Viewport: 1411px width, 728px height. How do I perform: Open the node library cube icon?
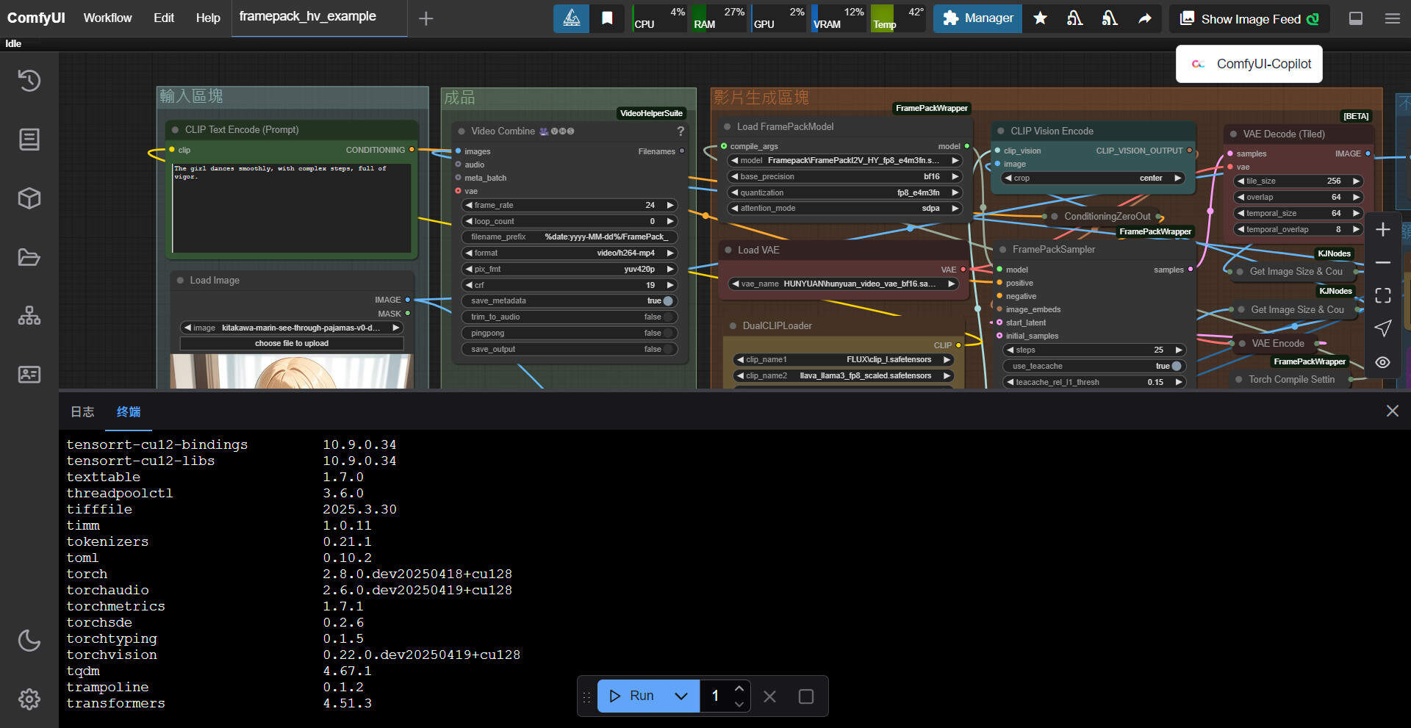pos(29,198)
